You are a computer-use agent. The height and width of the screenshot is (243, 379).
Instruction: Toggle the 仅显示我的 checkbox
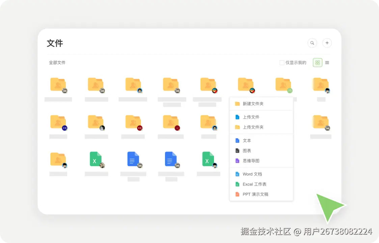(282, 63)
